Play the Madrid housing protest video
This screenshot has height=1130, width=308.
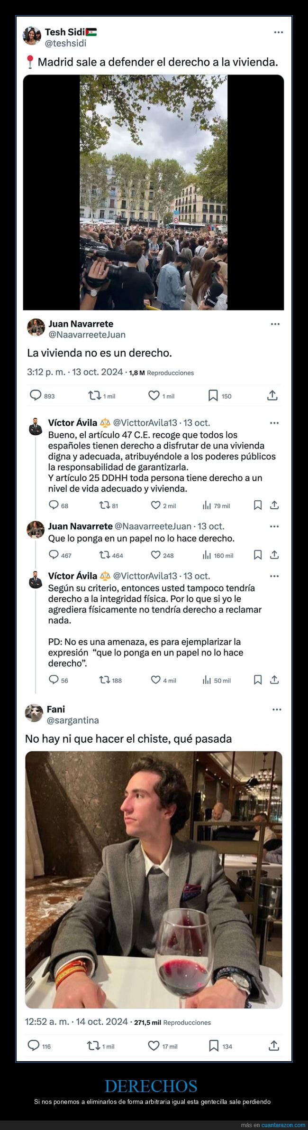point(154,192)
